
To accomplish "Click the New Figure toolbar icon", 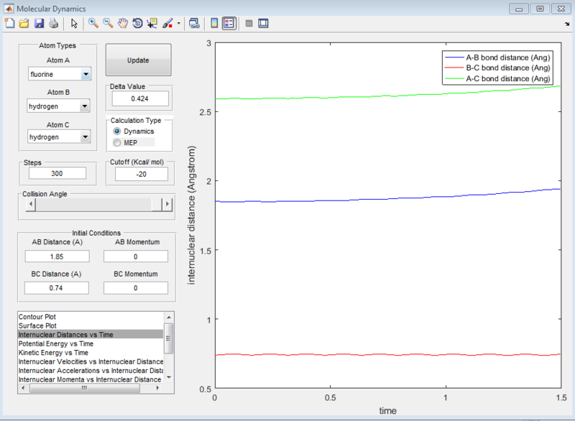I will (x=9, y=23).
